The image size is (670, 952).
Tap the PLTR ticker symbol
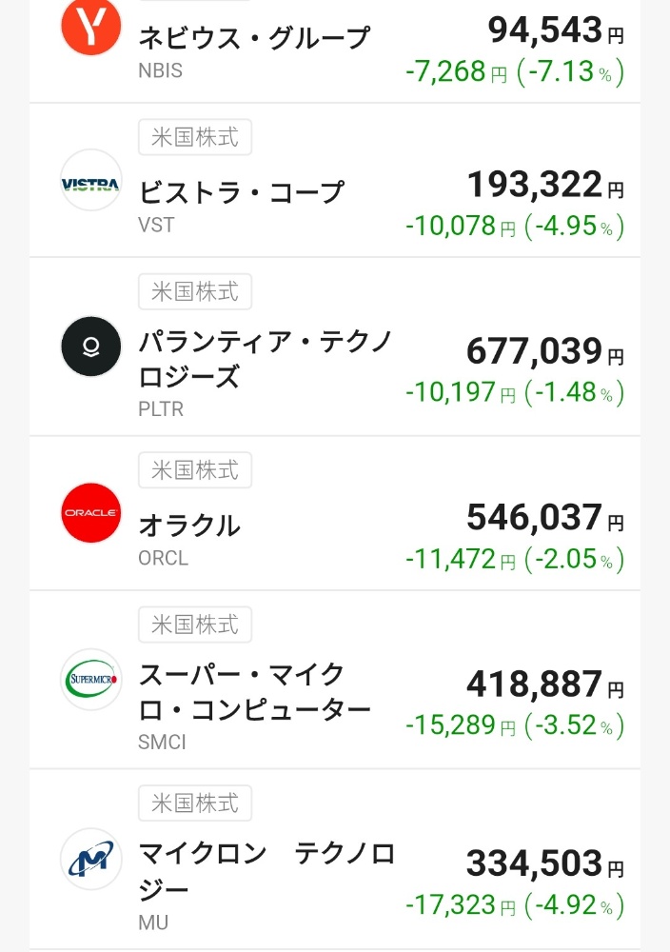coord(161,409)
